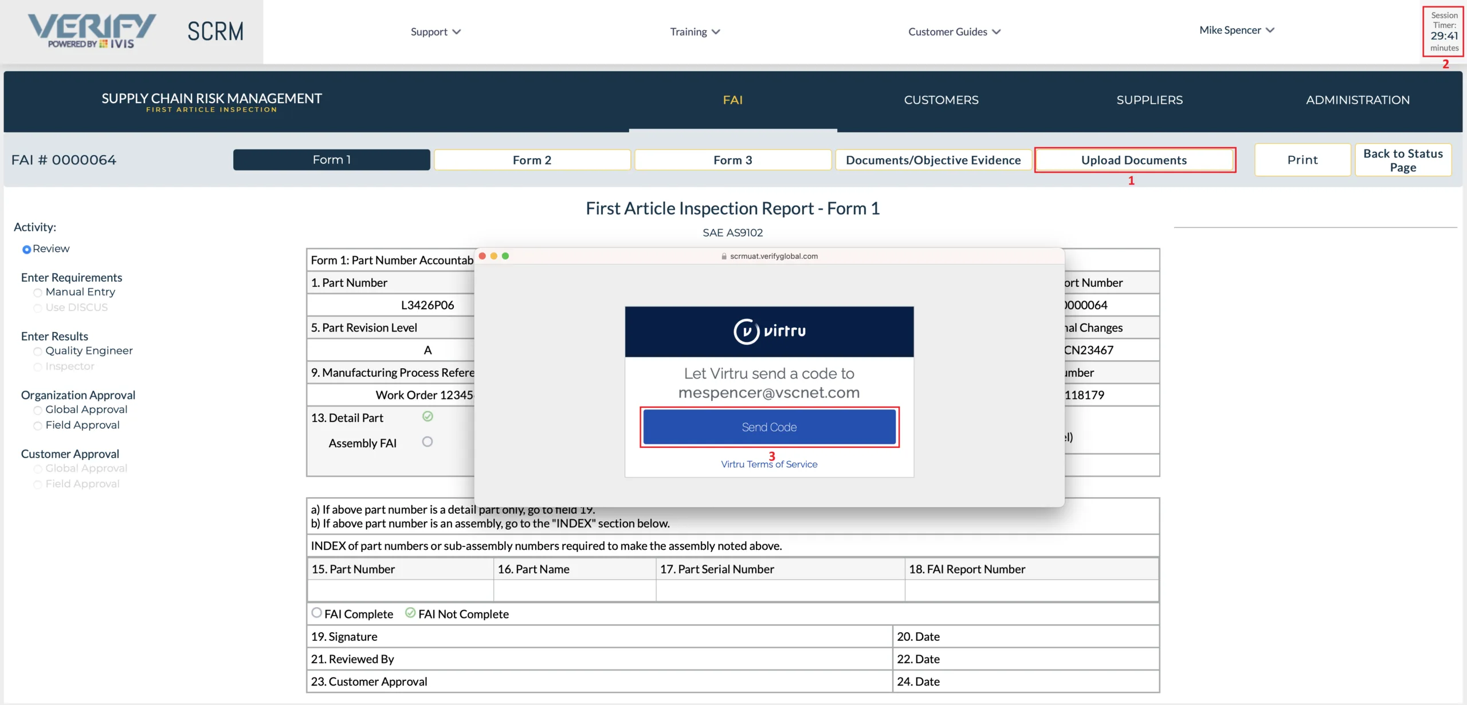Click the empty cell under 15. Part Number
Viewport: 1467px width, 705px height.
[x=400, y=590]
